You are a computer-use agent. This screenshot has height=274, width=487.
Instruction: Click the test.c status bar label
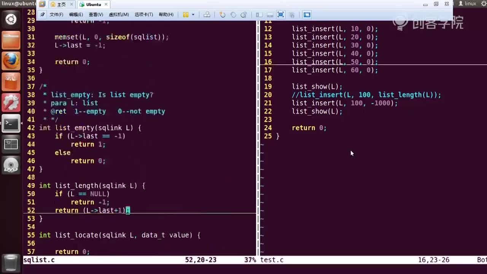272,260
